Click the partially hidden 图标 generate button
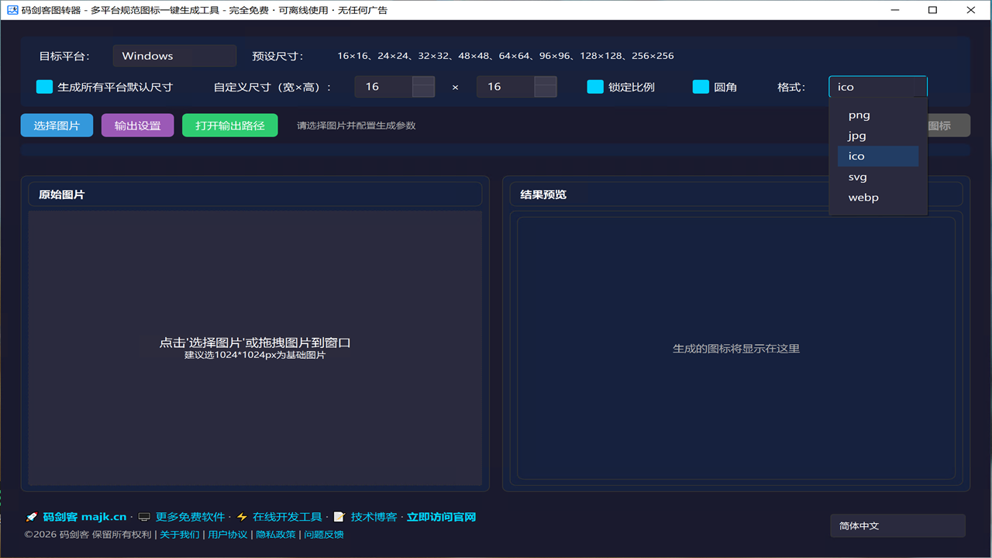The width and height of the screenshot is (992, 558). pos(949,126)
